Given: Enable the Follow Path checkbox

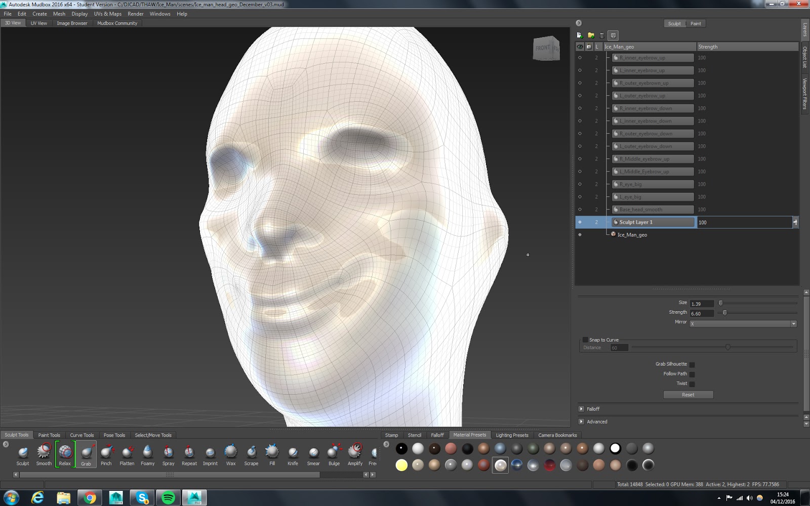Looking at the screenshot, I should pyautogui.click(x=692, y=374).
